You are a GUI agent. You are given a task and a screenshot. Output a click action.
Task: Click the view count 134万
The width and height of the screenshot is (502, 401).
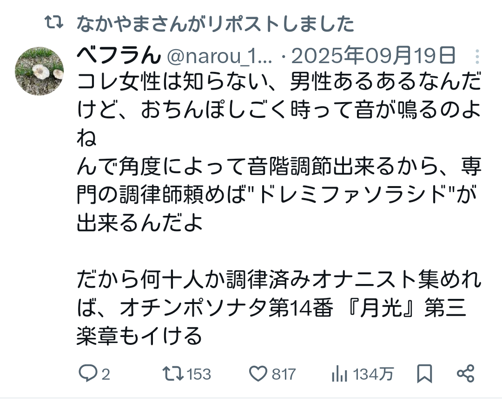[374, 374]
